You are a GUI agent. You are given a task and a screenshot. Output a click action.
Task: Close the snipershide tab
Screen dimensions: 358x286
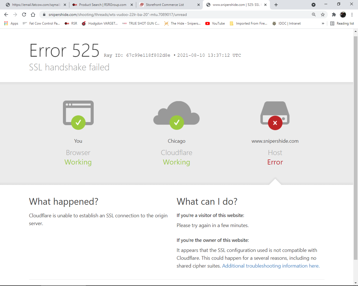pyautogui.click(x=265, y=5)
